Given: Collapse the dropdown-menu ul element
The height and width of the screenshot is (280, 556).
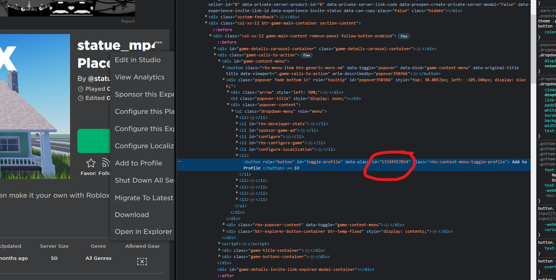Looking at the screenshot, I should 232,111.
